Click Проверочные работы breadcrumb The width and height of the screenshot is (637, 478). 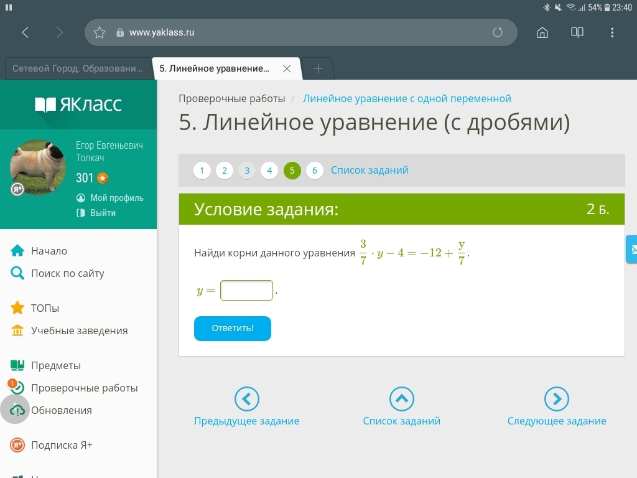232,99
